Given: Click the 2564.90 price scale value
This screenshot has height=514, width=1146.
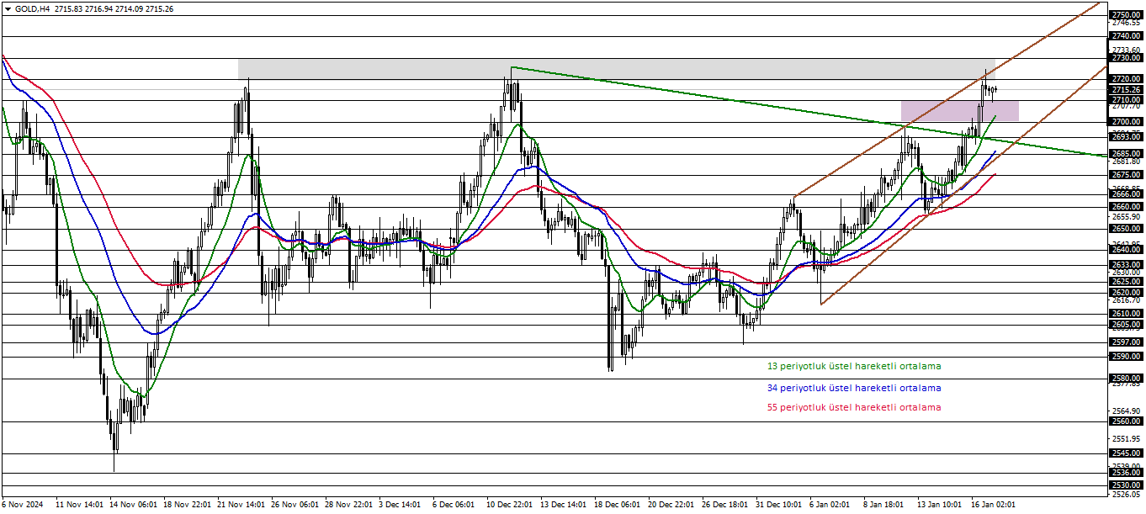Looking at the screenshot, I should click(x=1126, y=411).
